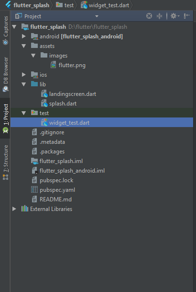The height and width of the screenshot is (292, 196).
Task: Open the Project view type dropdown arrow
Action: pos(97,16)
